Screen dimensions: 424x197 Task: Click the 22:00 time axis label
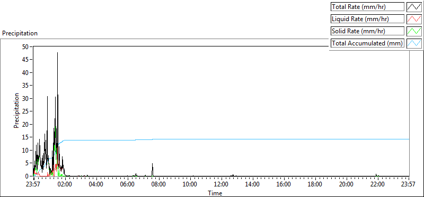click(x=378, y=185)
